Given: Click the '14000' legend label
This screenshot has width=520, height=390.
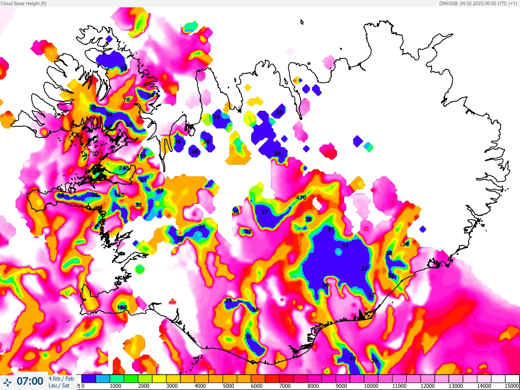Looking at the screenshot, I should point(484,386).
